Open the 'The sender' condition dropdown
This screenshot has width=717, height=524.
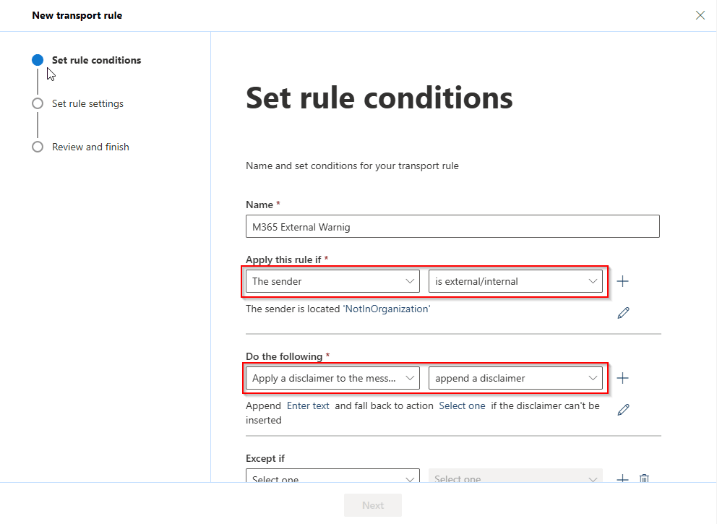click(331, 281)
